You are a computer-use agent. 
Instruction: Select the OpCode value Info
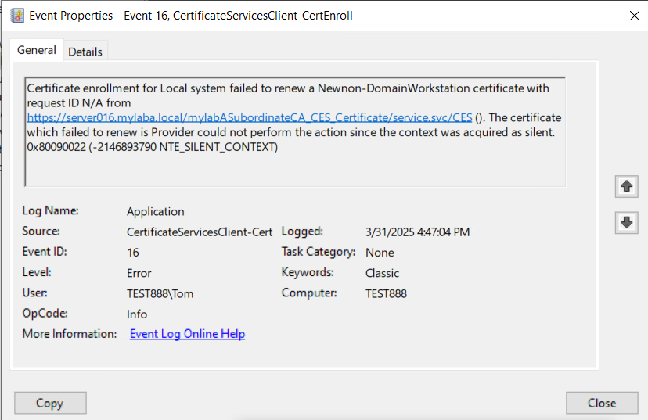coord(137,314)
